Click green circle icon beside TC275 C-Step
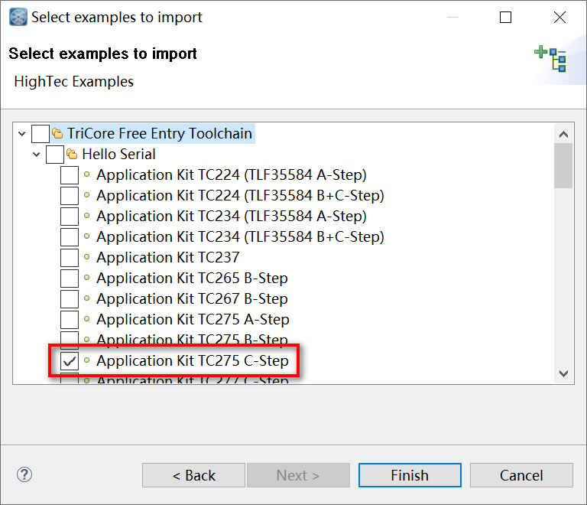587x505 pixels. 87,360
